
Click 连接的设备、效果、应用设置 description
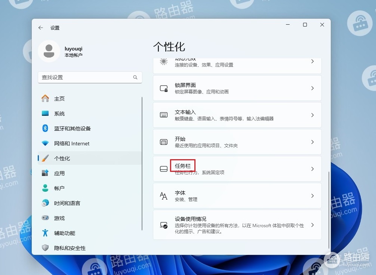point(204,65)
